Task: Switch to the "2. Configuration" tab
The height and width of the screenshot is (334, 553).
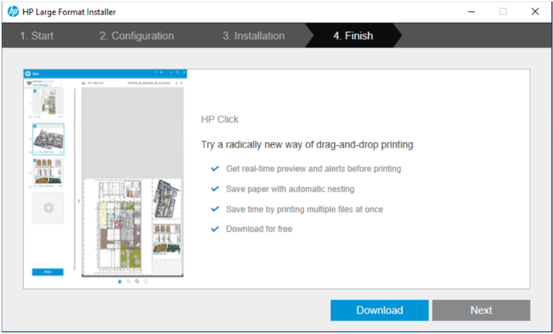Action: pyautogui.click(x=137, y=36)
